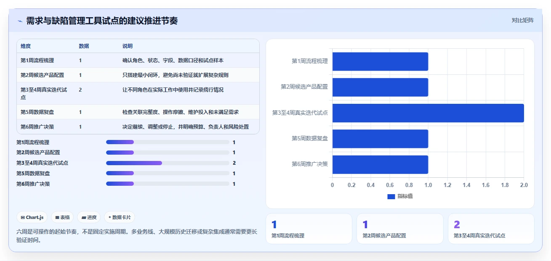Click the 2.0 tick on the x-axis
This screenshot has width=551, height=261.
[x=524, y=185]
